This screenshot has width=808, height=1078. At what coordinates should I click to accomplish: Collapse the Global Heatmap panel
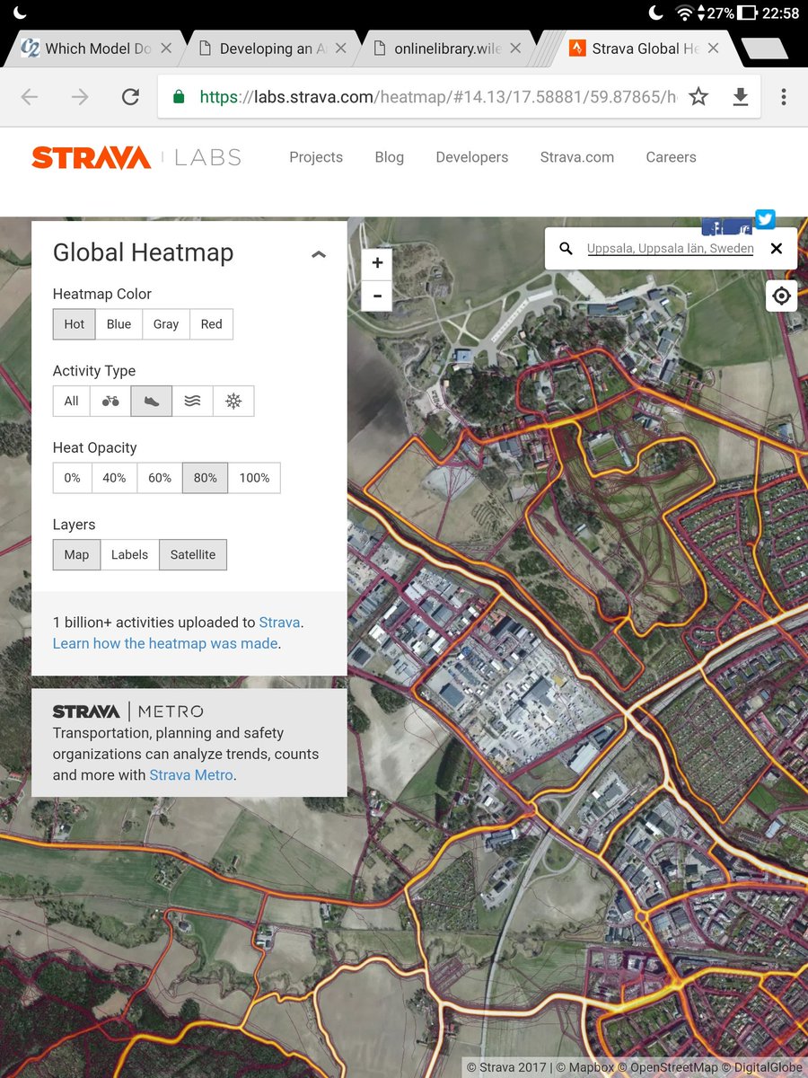coord(318,254)
